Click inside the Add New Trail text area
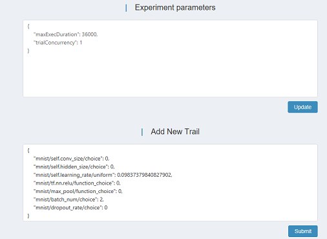The height and width of the screenshot is (239, 327). (170, 183)
